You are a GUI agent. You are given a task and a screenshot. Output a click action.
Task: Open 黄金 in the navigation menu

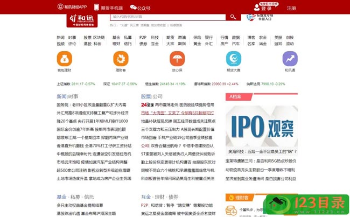(x=197, y=44)
